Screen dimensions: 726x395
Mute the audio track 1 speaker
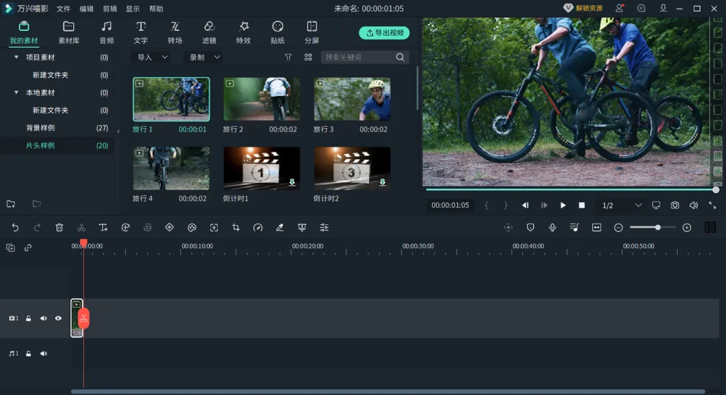44,353
